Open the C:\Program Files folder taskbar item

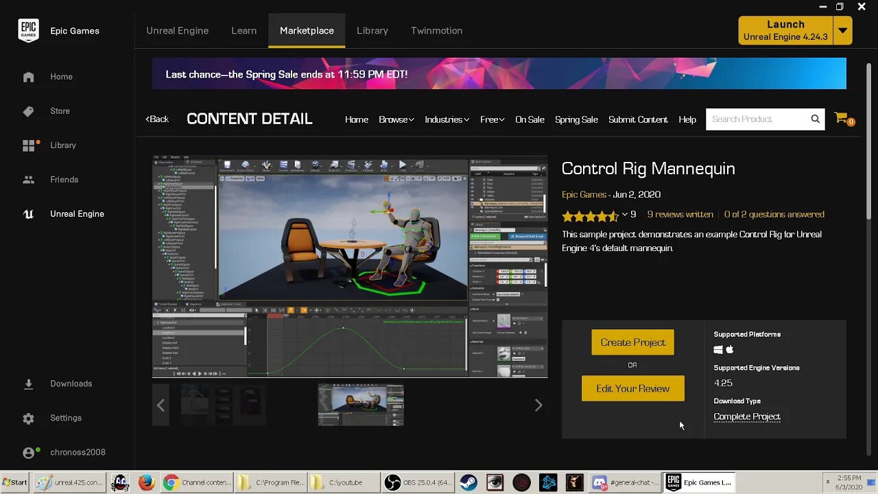click(271, 482)
